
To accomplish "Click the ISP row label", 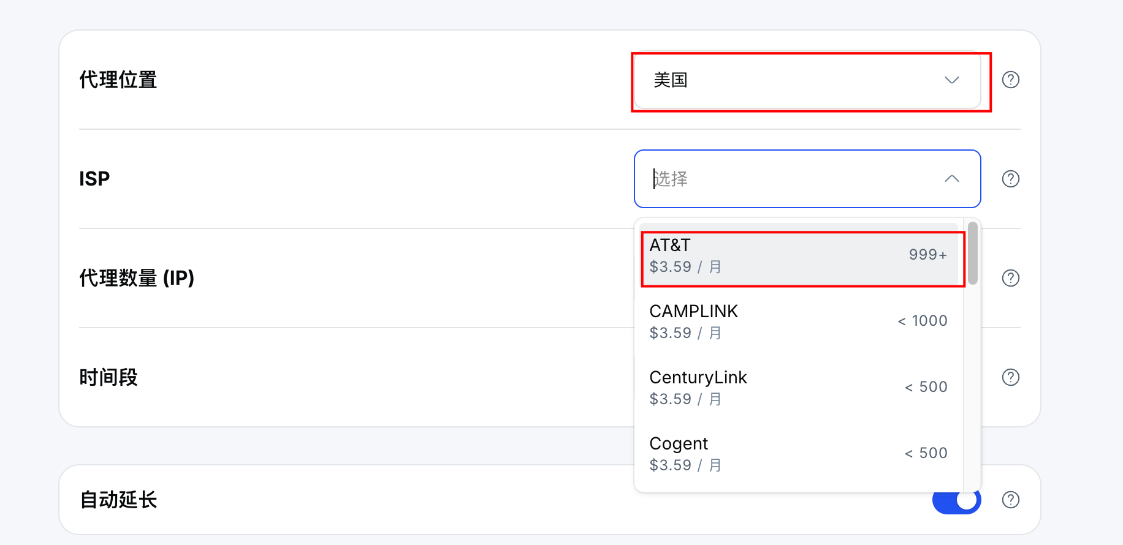I will (94, 179).
